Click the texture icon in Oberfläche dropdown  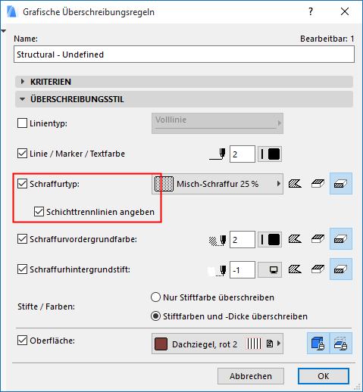(x=270, y=344)
